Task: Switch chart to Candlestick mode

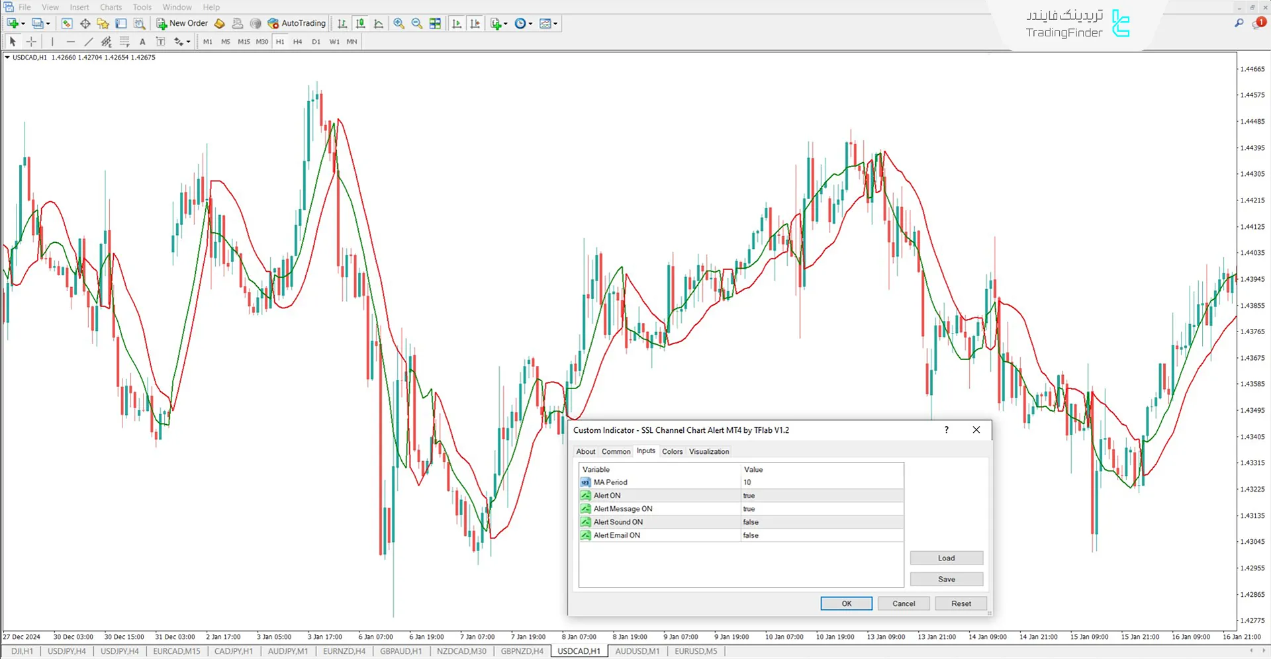Action: [360, 23]
